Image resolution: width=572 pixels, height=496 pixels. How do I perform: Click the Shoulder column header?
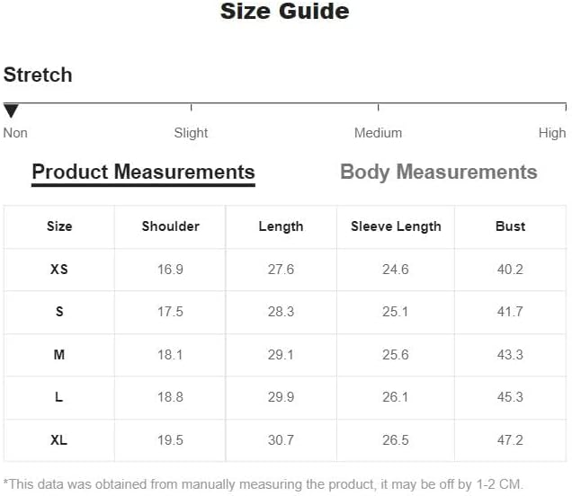point(170,226)
